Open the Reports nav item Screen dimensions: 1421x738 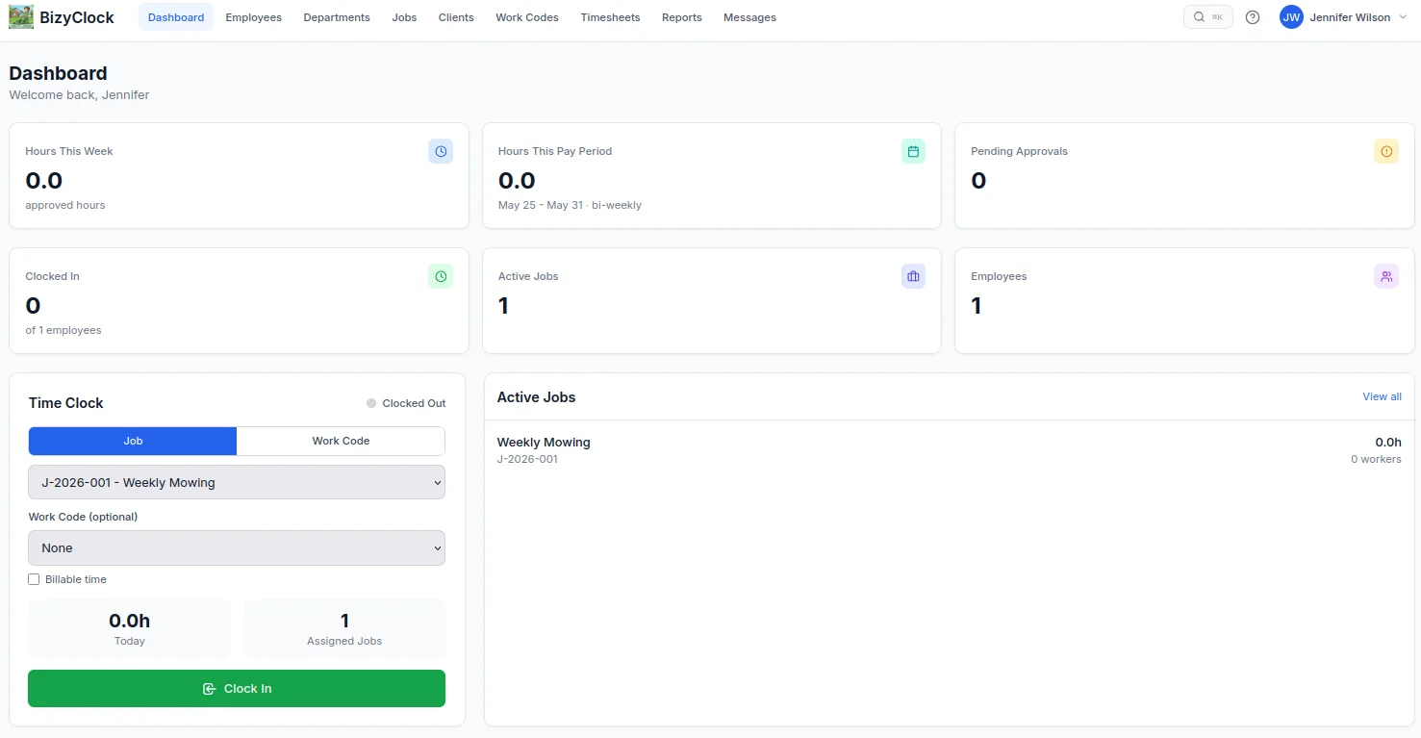(x=682, y=17)
